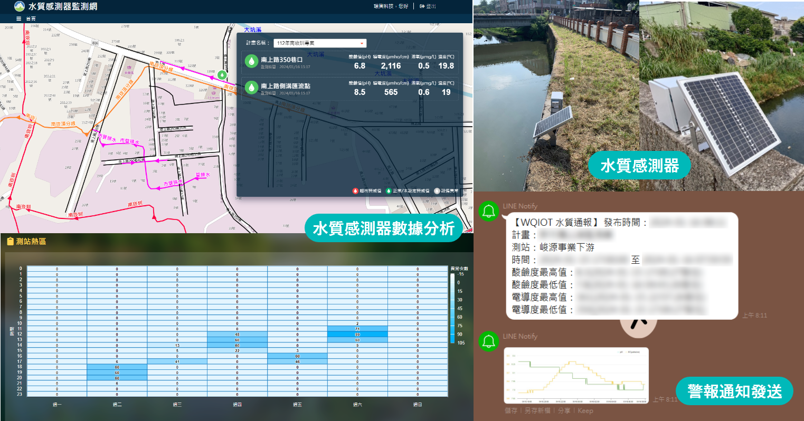Click the green sensor marker on the map
The image size is (804, 421).
click(223, 75)
